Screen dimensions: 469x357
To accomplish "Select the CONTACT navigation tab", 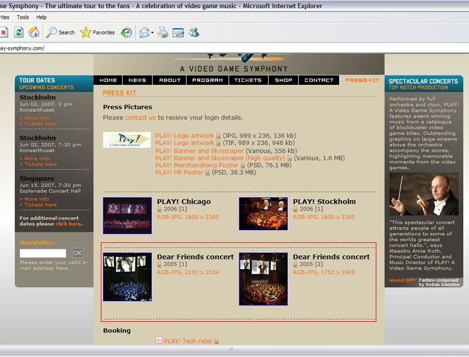I will coord(319,80).
